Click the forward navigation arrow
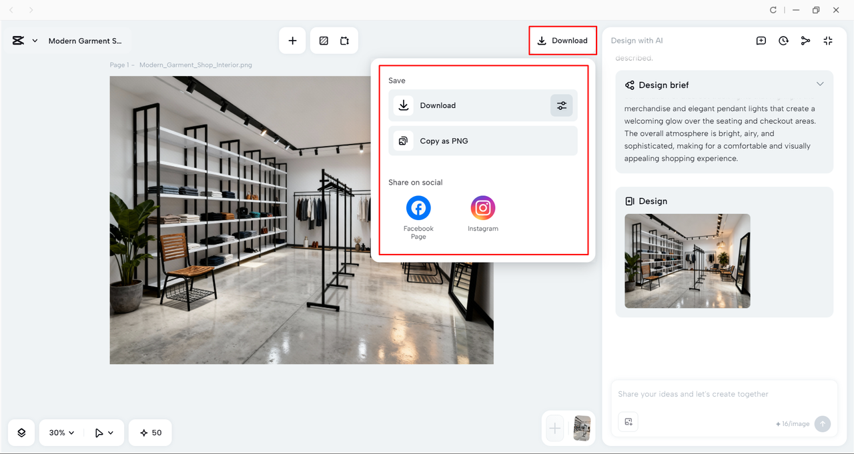This screenshot has height=454, width=854. pos(31,10)
